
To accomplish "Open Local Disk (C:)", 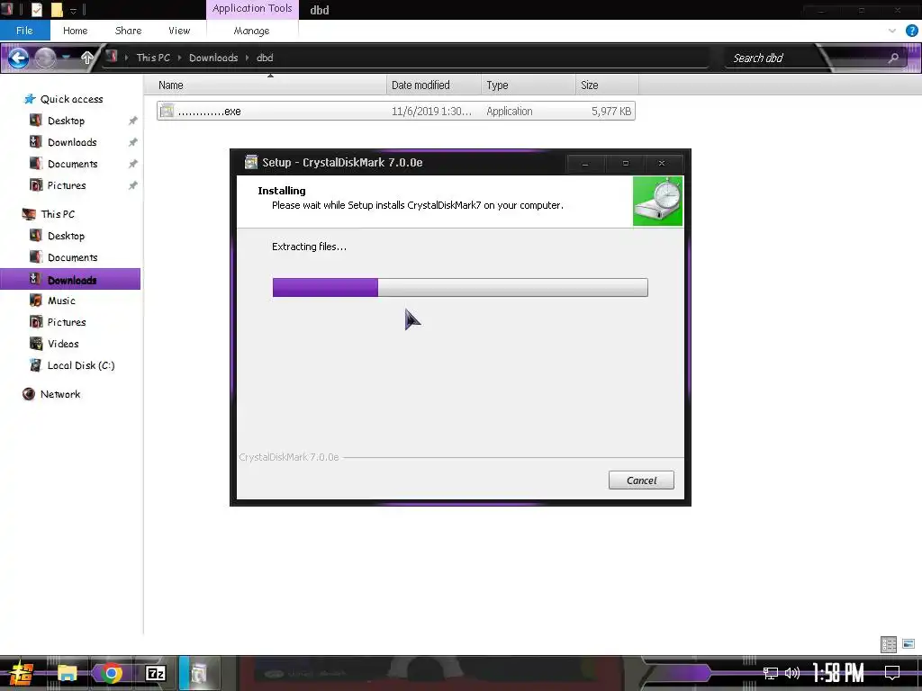I will coord(80,365).
